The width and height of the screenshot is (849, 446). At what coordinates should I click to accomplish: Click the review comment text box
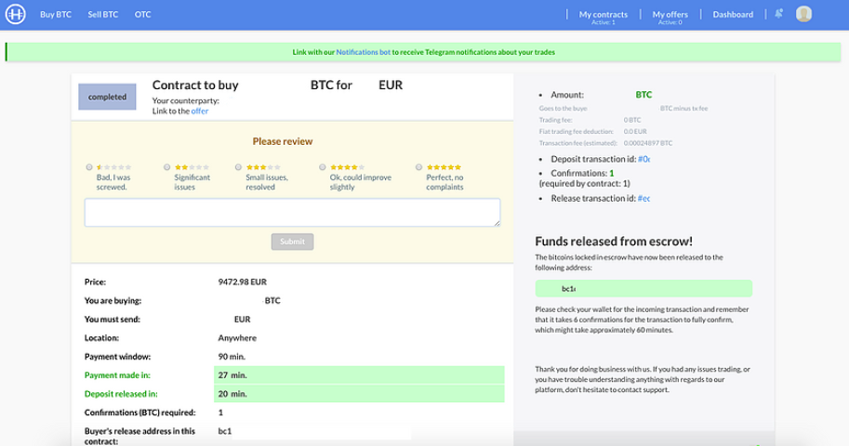[x=292, y=212]
